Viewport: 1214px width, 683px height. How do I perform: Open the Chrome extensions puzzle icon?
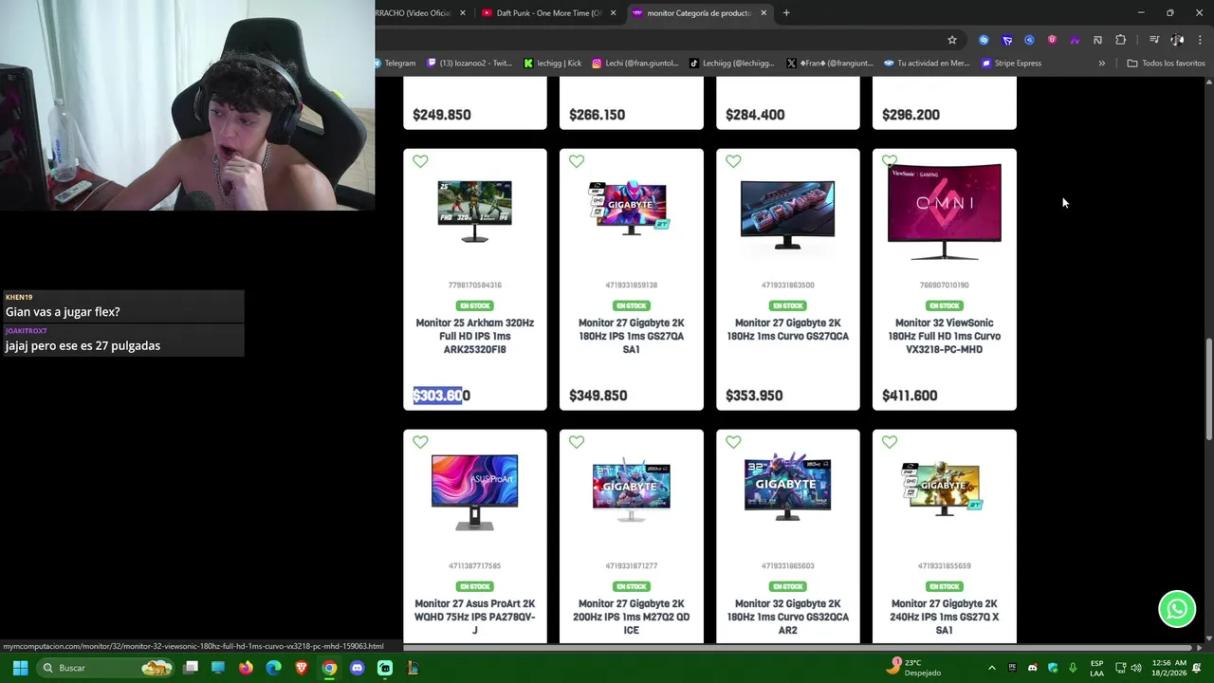(x=1121, y=40)
